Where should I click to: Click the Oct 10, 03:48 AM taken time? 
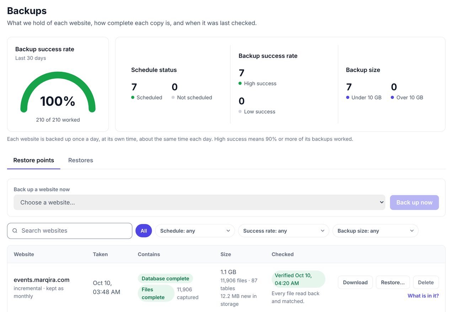107,288
